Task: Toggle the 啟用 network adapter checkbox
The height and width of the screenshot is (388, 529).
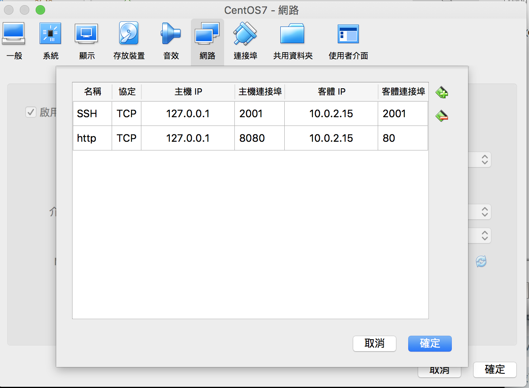Action: 31,112
